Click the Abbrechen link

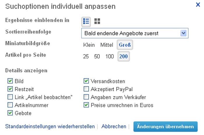(x=113, y=127)
